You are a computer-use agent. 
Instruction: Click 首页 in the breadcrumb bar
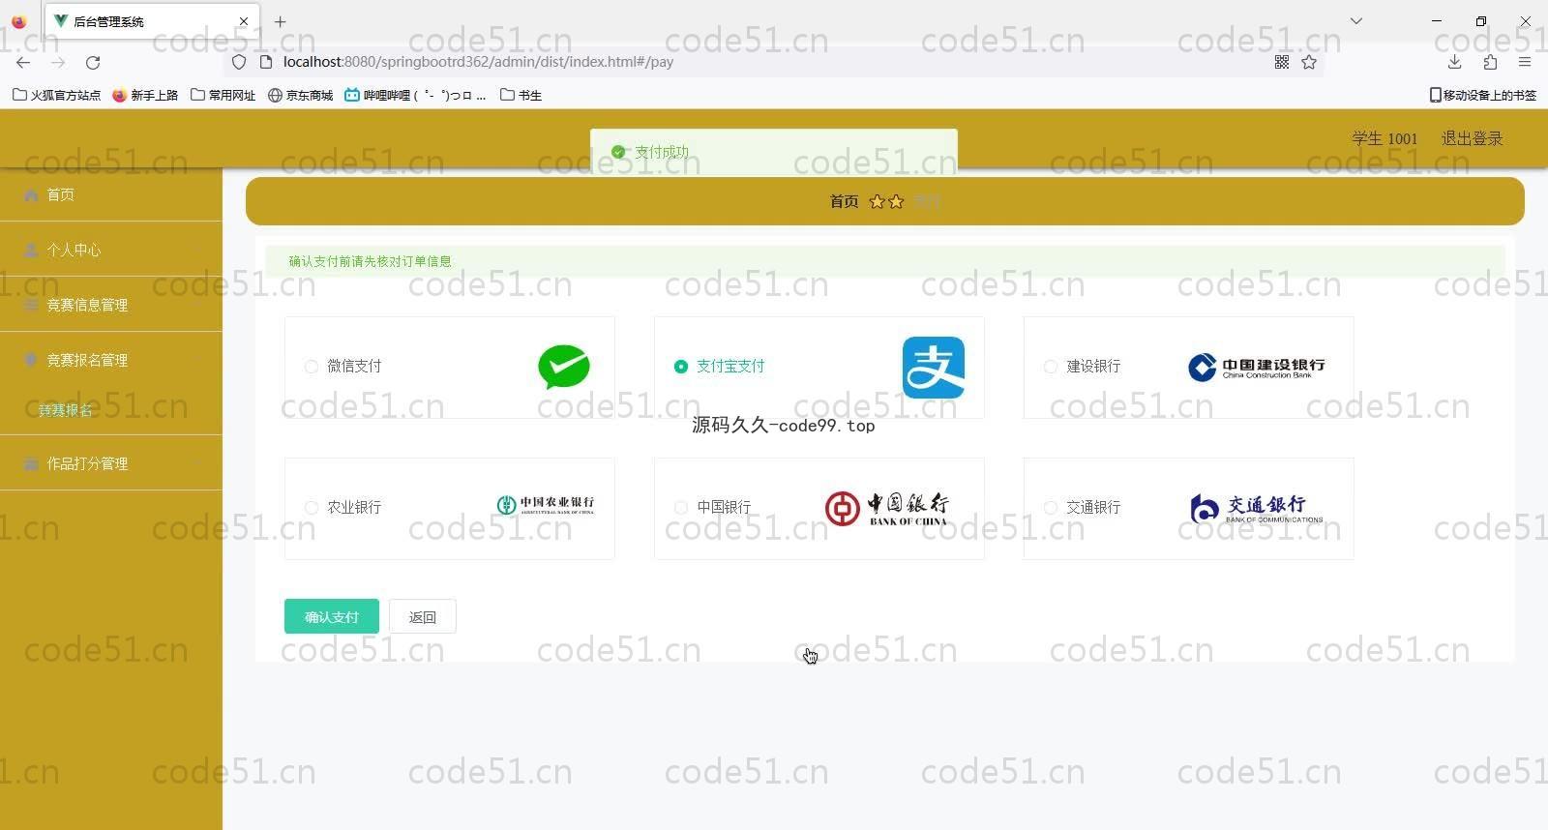click(844, 201)
